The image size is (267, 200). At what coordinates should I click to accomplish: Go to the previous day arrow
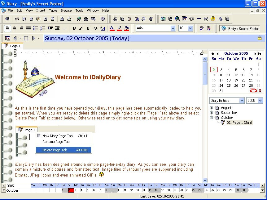[x=15, y=38]
